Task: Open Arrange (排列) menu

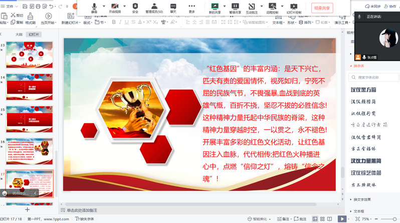Action: [x=306, y=23]
